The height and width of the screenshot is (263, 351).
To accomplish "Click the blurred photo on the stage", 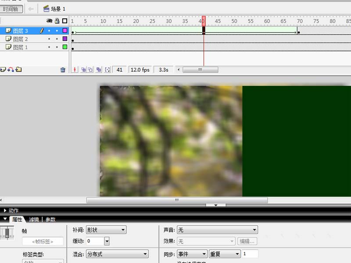I will [171, 141].
